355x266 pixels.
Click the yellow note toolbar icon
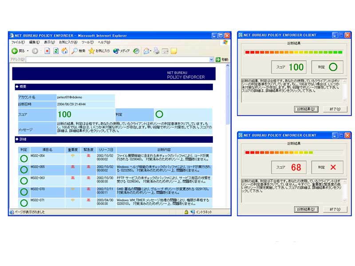(174, 51)
